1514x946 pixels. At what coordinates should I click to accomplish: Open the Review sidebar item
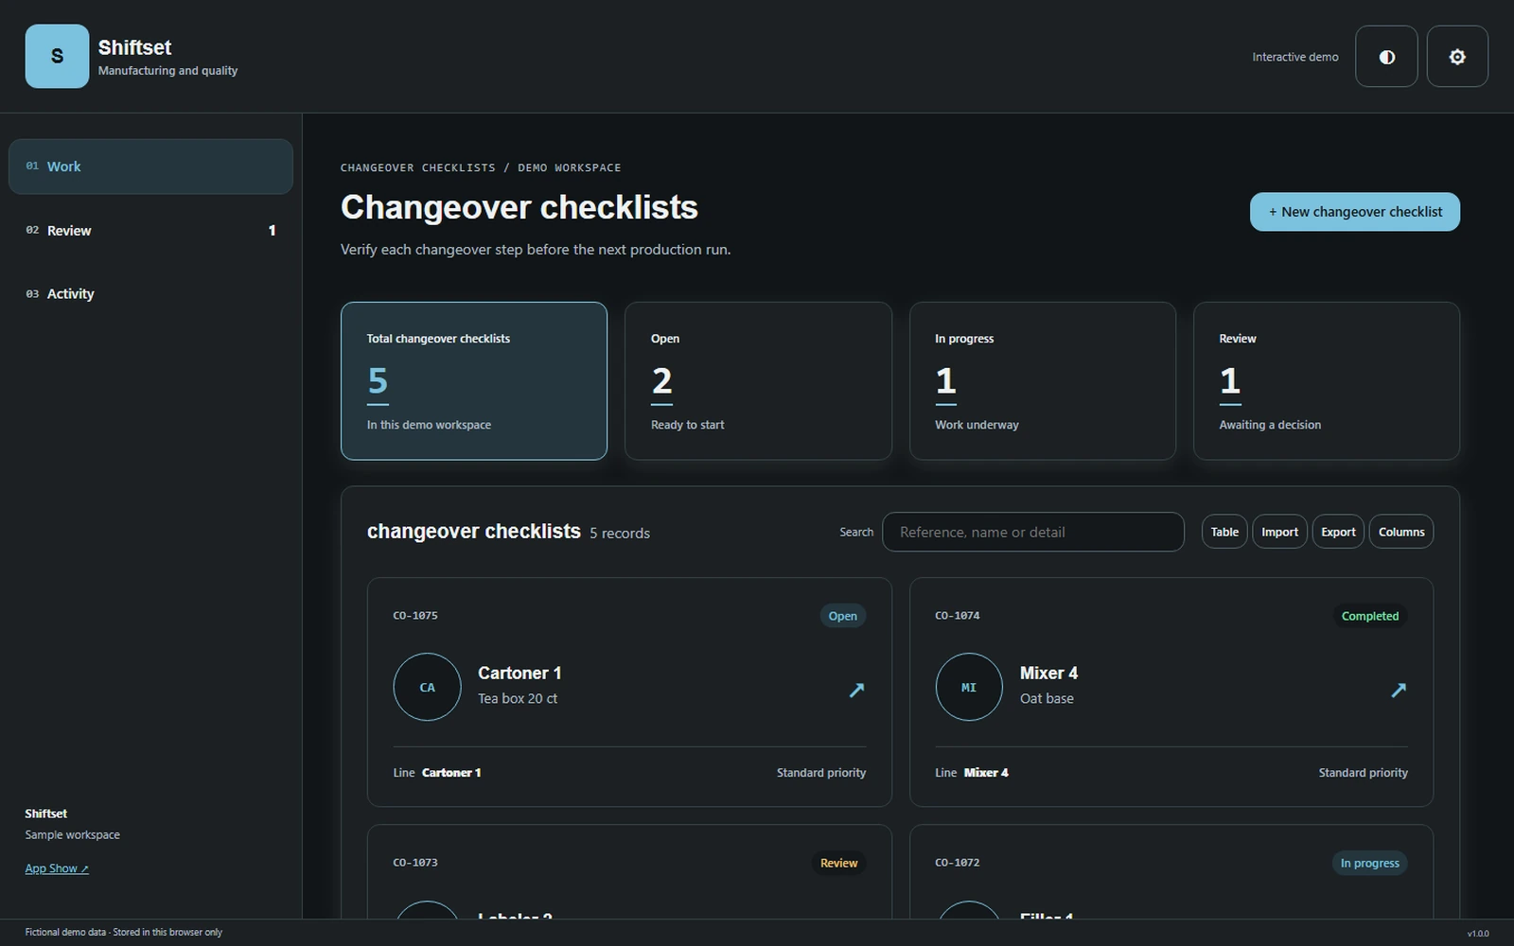pyautogui.click(x=150, y=230)
